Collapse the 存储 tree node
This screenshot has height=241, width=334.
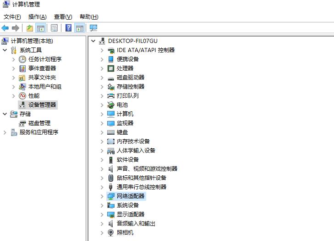[x=5, y=114]
